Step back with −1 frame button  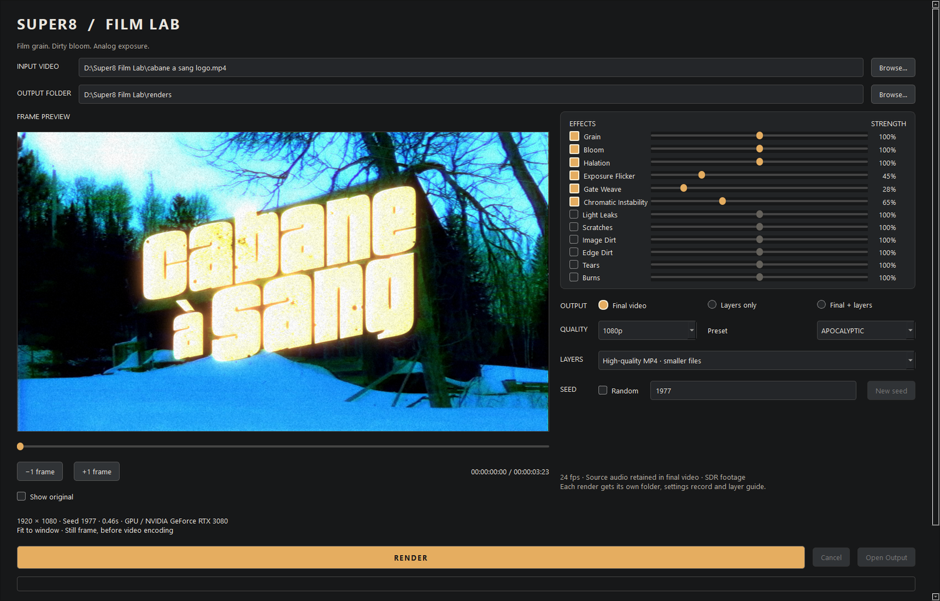click(x=40, y=471)
